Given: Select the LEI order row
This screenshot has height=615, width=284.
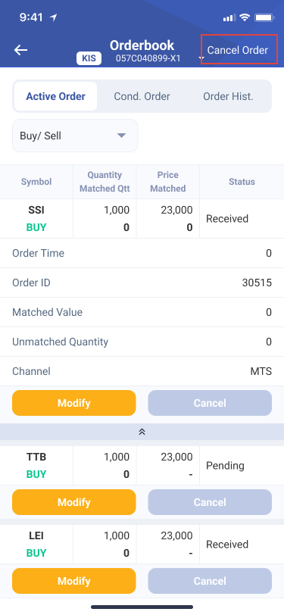Looking at the screenshot, I should [142, 545].
